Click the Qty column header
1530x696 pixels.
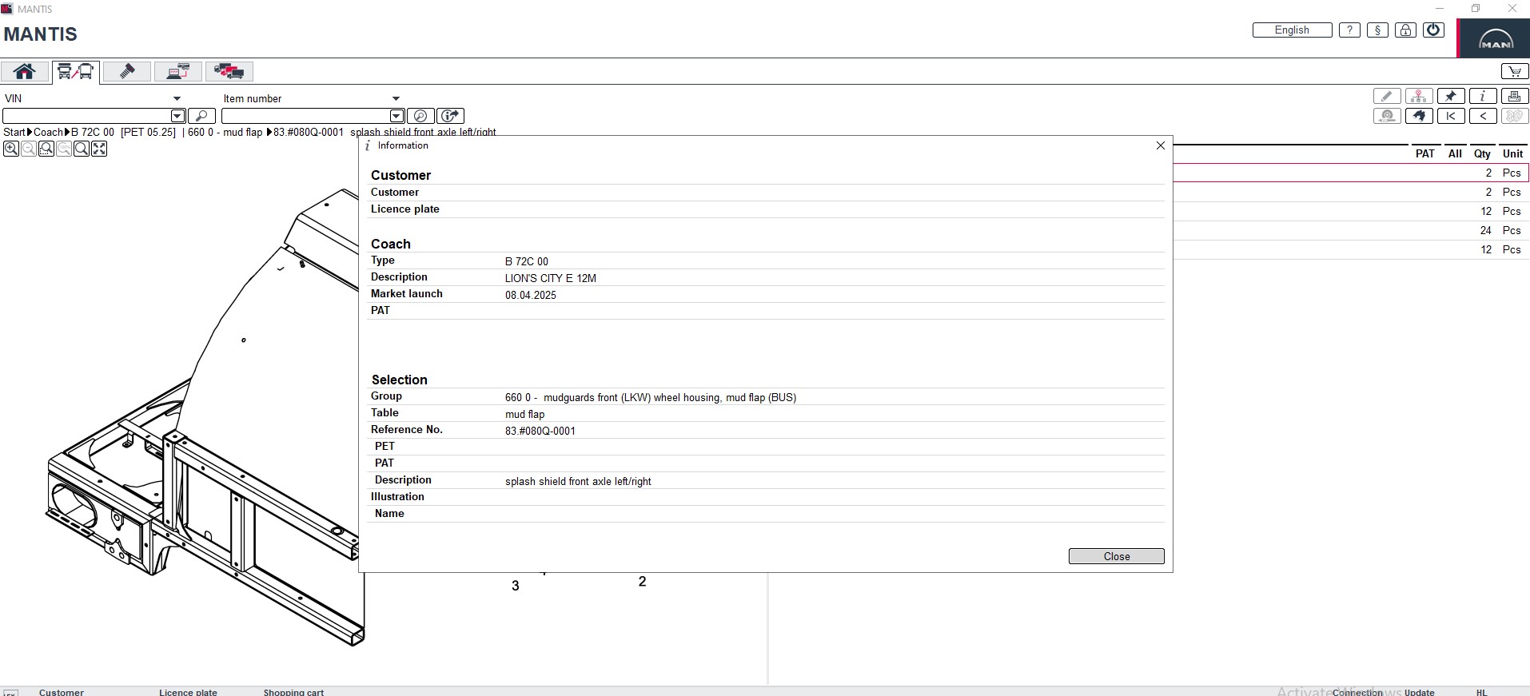(x=1483, y=153)
